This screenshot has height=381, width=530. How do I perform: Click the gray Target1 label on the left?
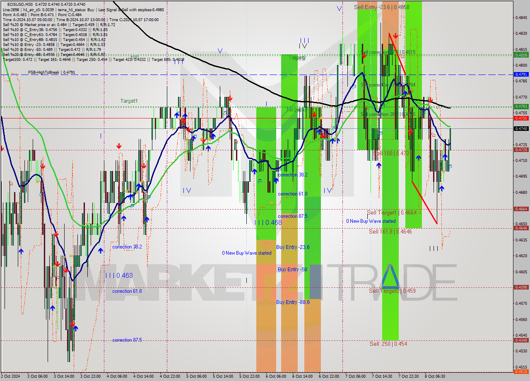[129, 101]
